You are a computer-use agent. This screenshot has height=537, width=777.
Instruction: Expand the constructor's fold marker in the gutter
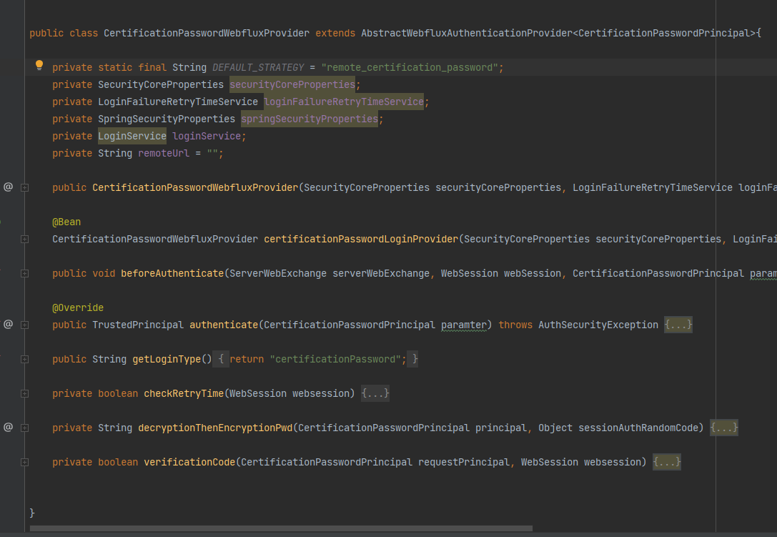[24, 188]
